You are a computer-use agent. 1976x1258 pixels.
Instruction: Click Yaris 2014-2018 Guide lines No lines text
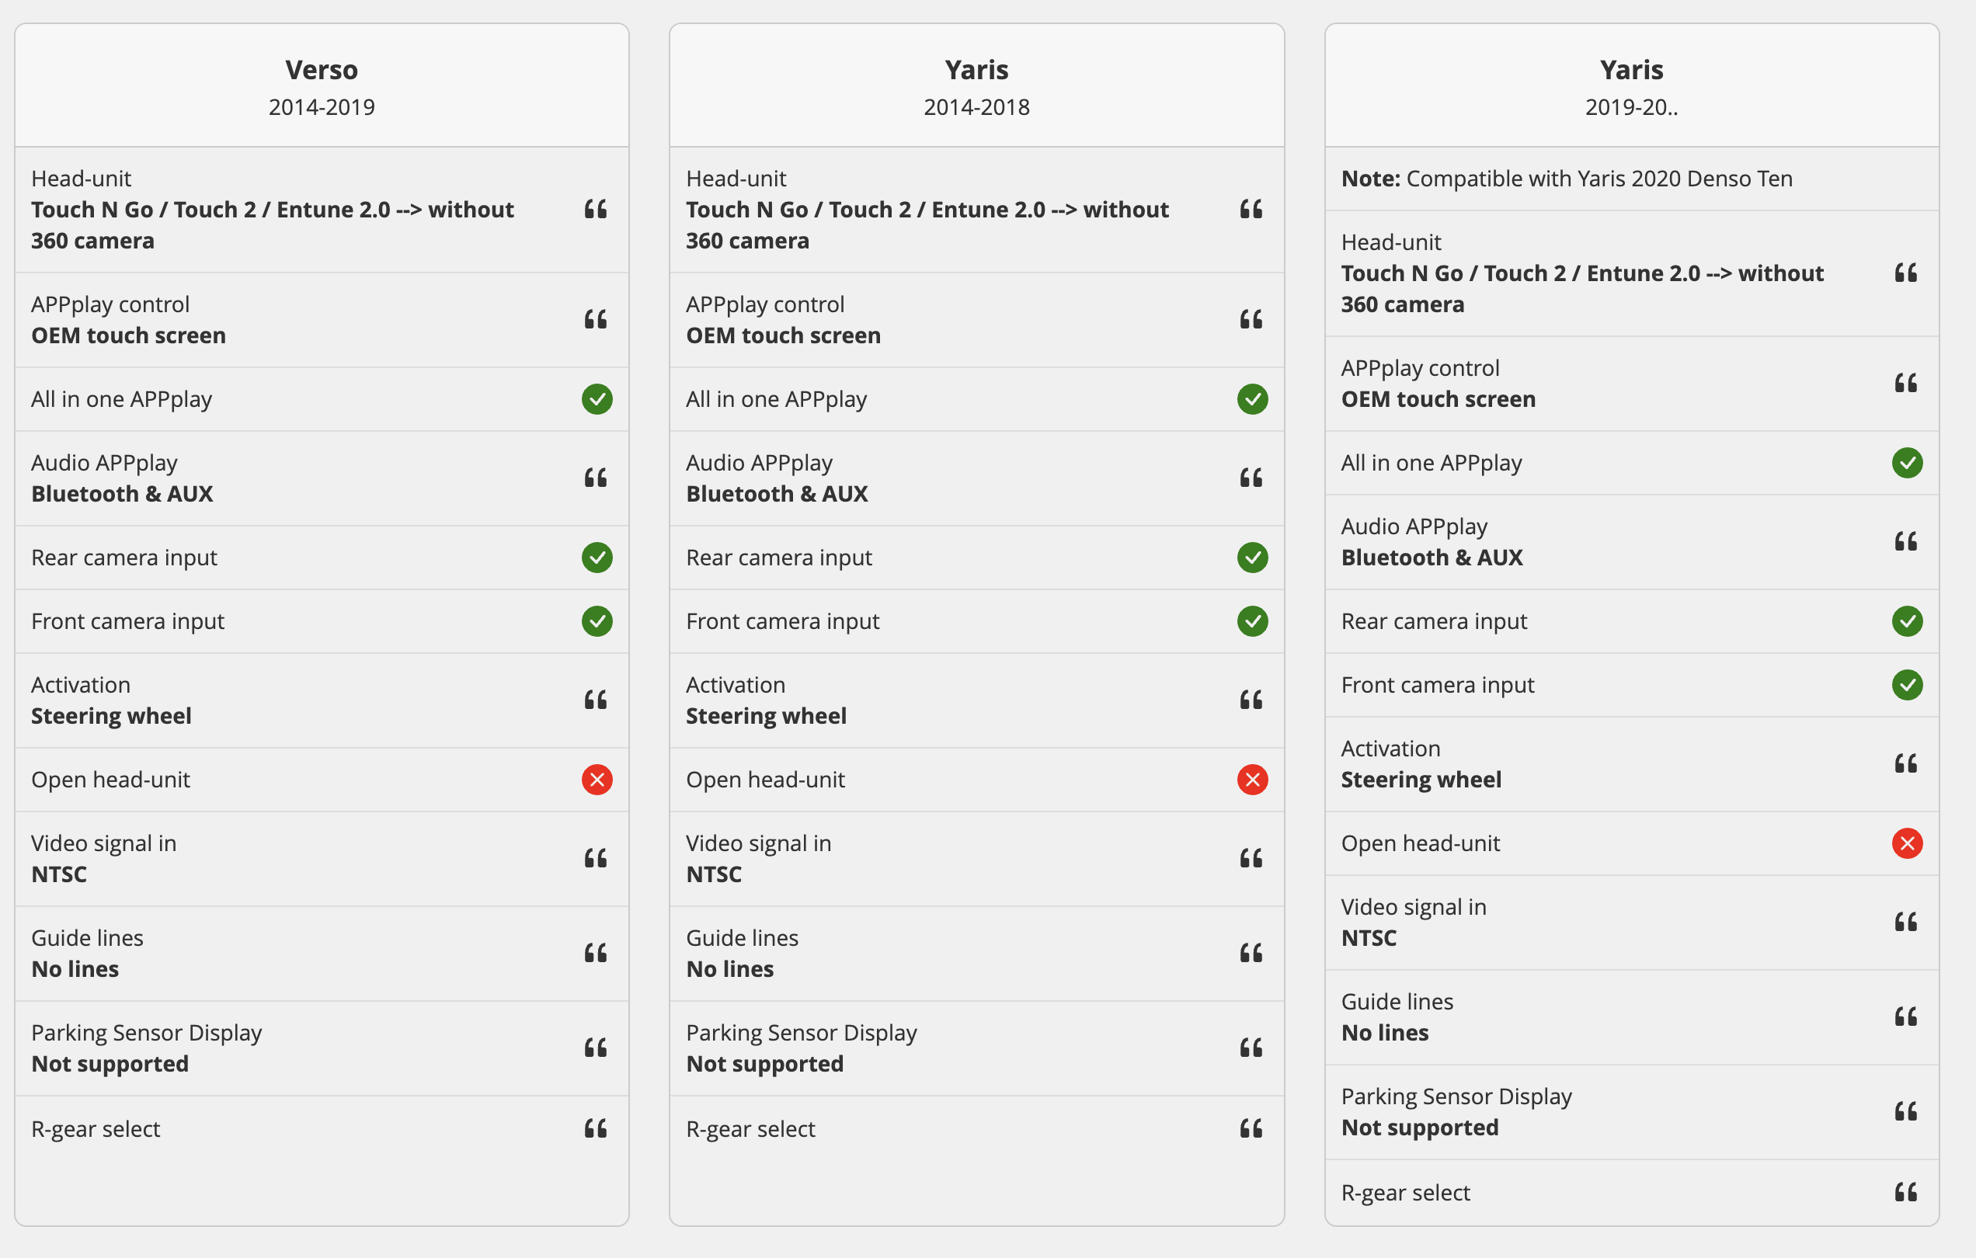(x=729, y=969)
